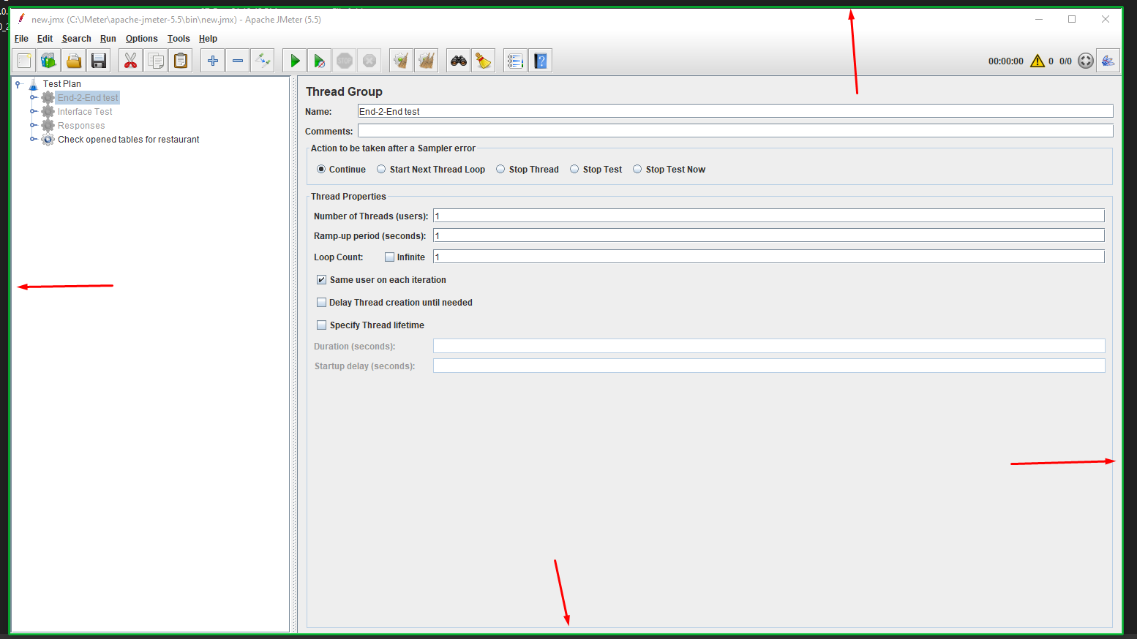Open the Options menu
The width and height of the screenshot is (1137, 639).
[x=141, y=39]
